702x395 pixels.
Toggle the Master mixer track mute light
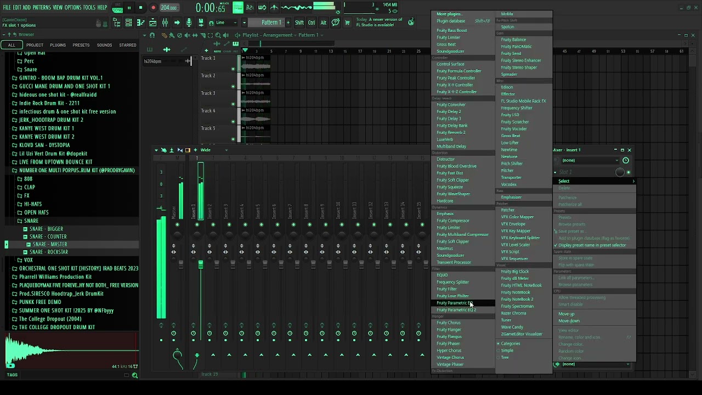177,224
